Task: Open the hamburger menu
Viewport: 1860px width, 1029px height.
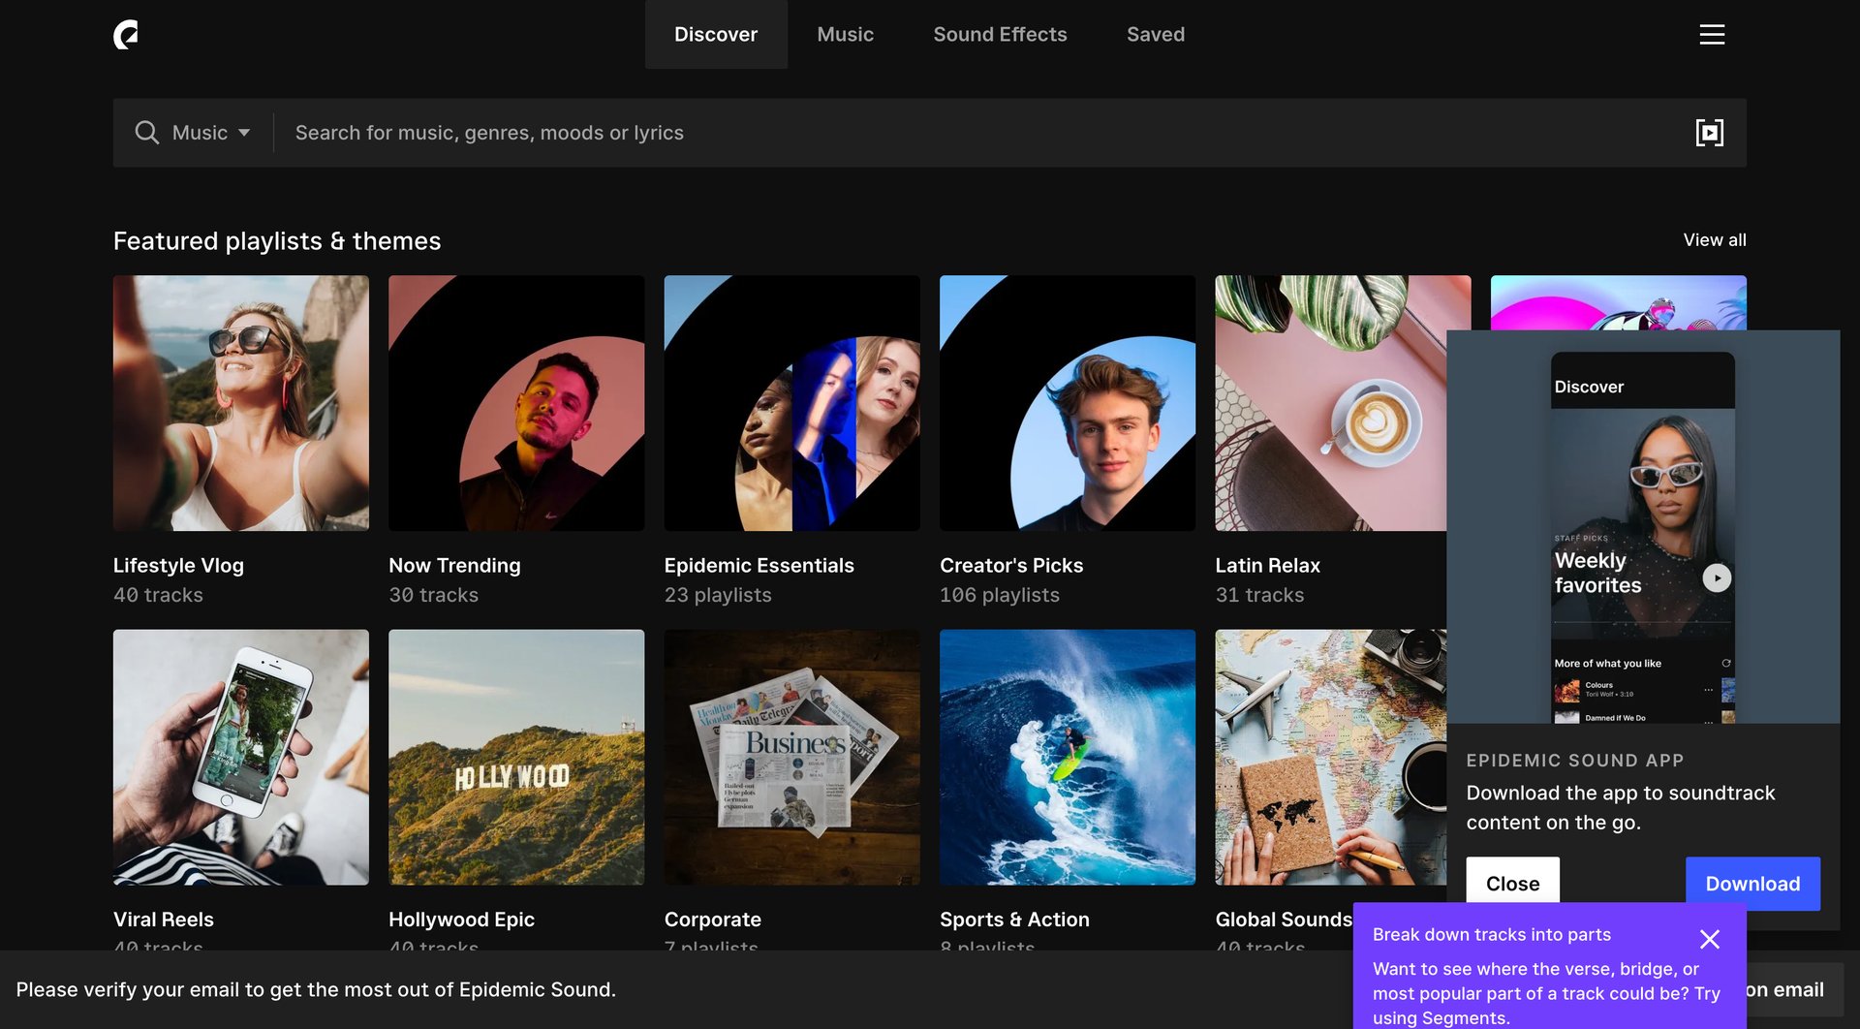Action: click(1712, 34)
